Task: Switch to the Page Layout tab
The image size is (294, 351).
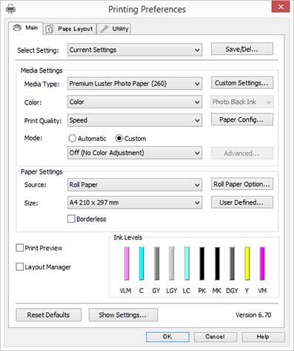Action: coord(70,29)
